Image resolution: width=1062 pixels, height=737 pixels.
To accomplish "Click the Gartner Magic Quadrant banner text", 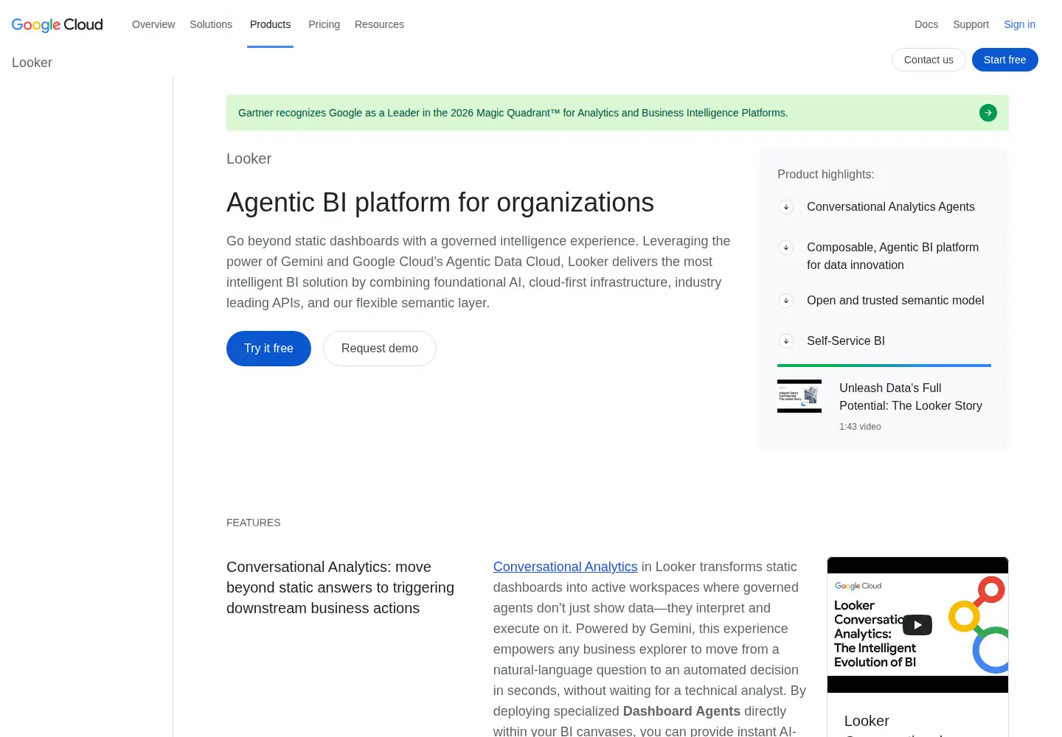I will tap(513, 113).
